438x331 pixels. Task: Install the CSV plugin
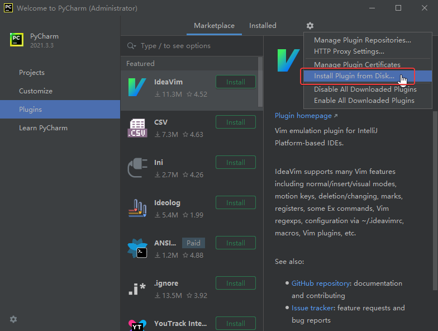coord(236,122)
